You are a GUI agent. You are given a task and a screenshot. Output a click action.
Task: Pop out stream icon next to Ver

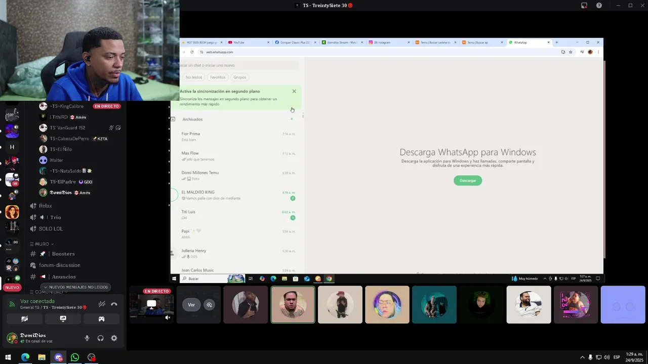click(x=209, y=305)
